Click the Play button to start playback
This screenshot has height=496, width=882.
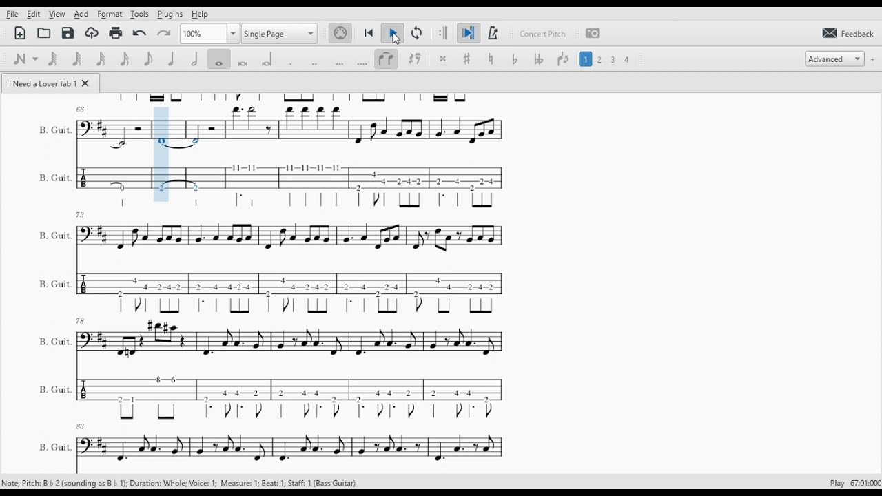click(393, 33)
